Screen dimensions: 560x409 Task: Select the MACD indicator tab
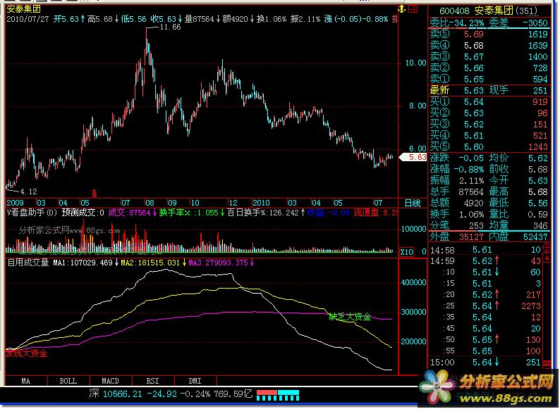pos(109,380)
